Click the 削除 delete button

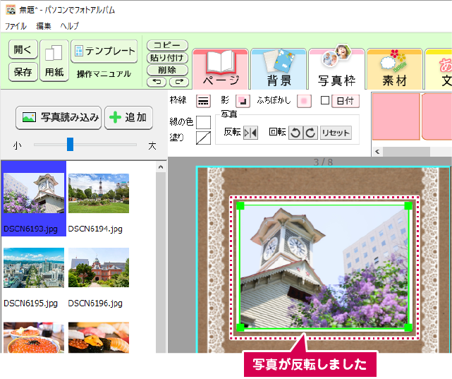click(x=167, y=70)
